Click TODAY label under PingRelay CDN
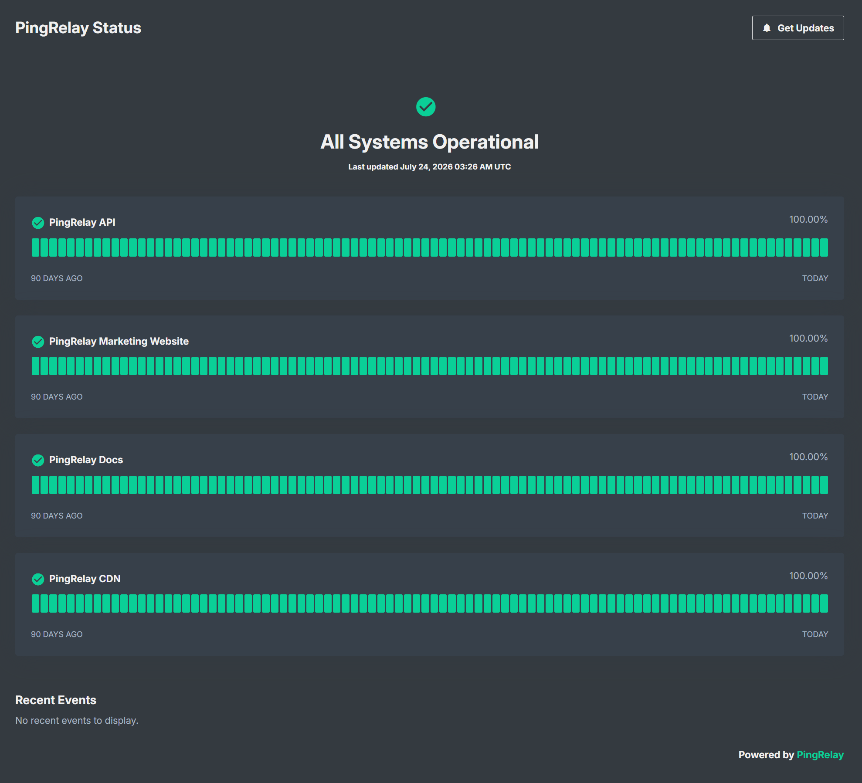 pyautogui.click(x=815, y=634)
